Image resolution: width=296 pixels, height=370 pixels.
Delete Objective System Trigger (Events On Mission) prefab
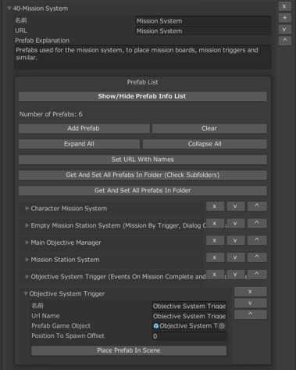point(215,275)
